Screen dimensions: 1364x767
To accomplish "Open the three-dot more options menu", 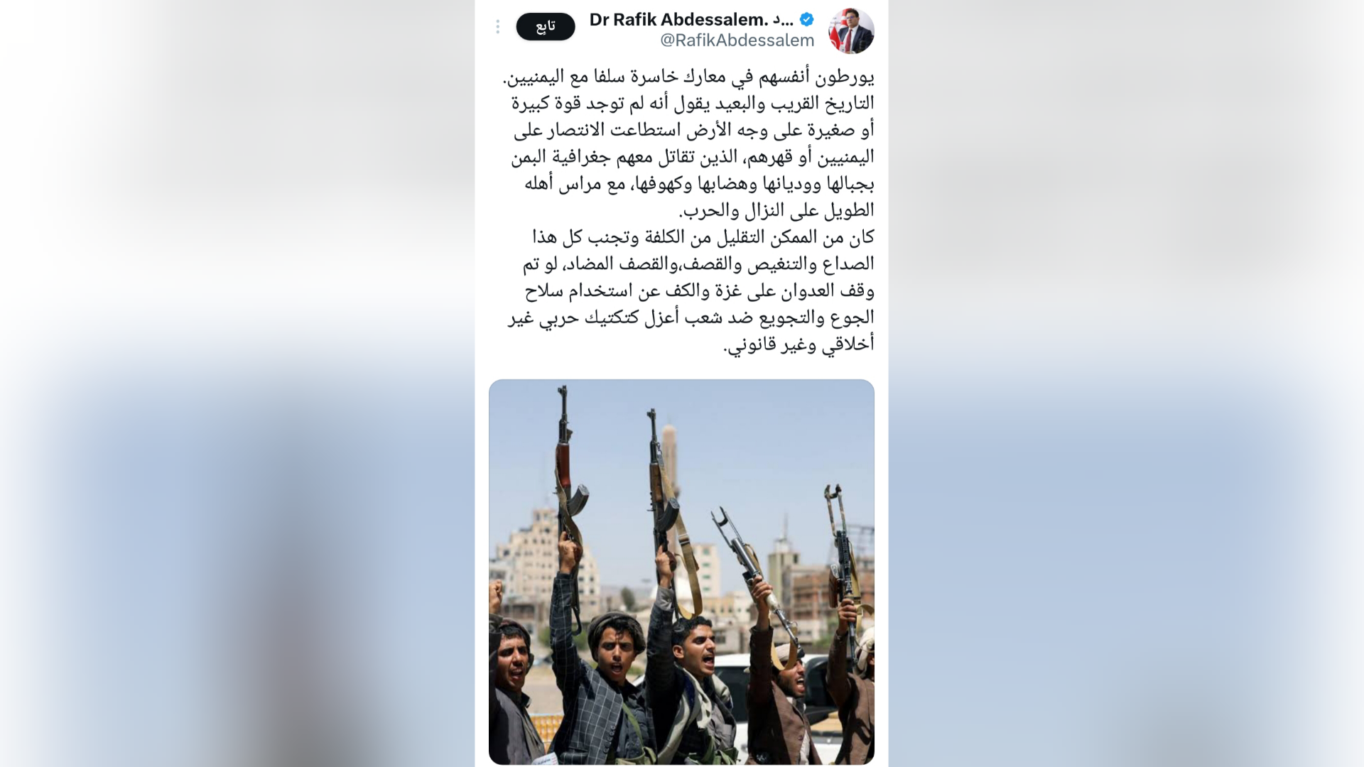I will (x=498, y=26).
